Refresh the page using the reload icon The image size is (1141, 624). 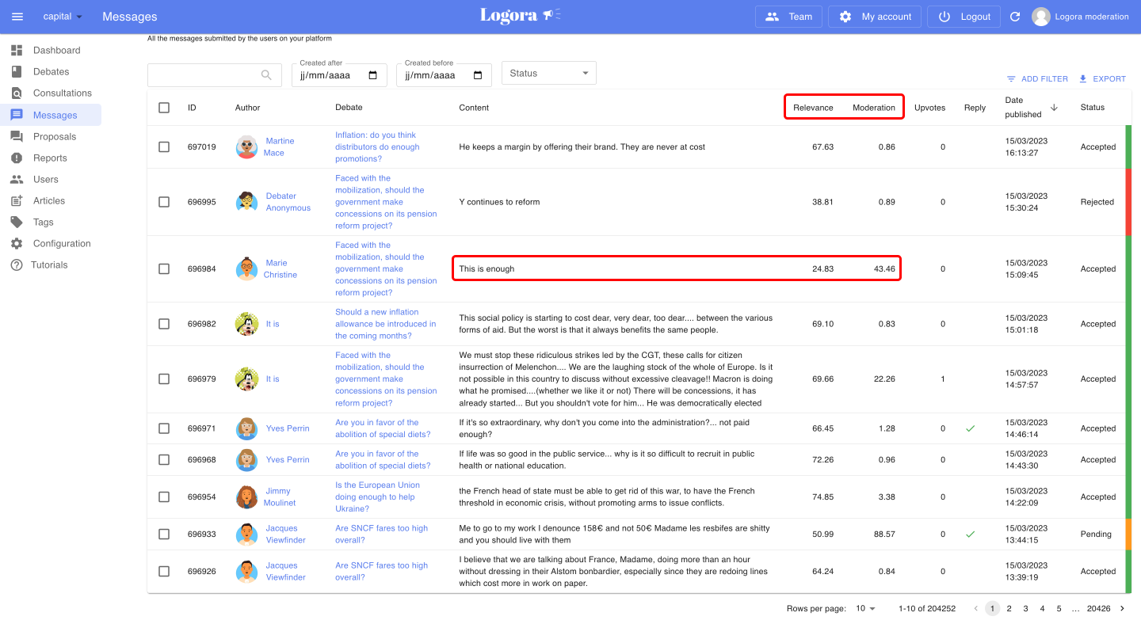coord(1015,16)
